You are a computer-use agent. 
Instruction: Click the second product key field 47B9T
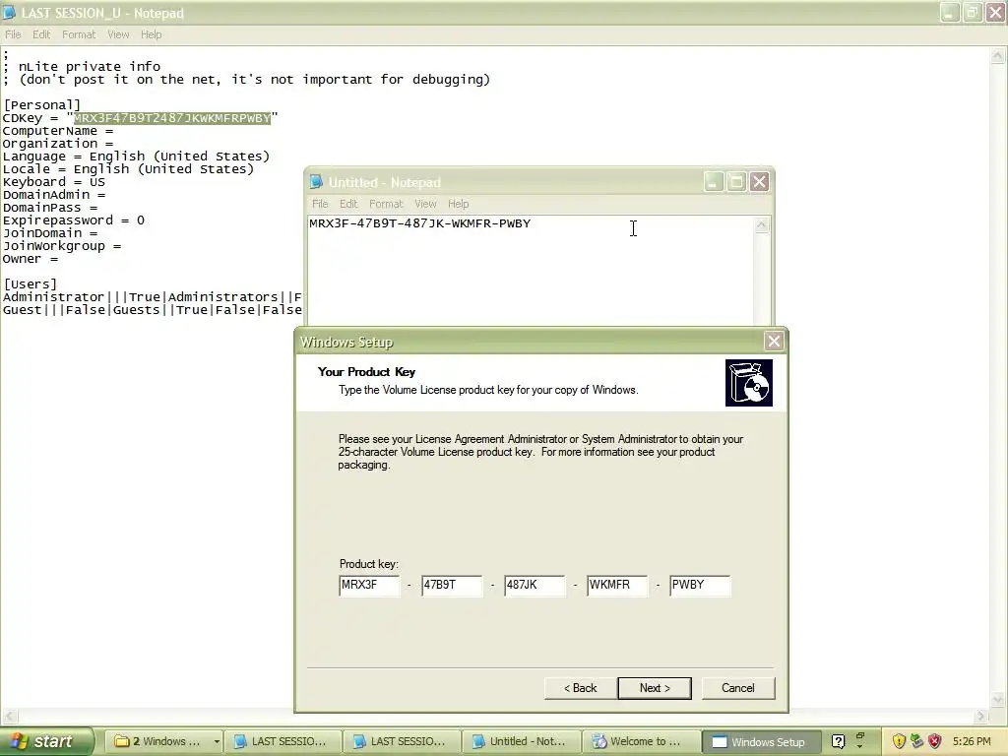click(452, 585)
